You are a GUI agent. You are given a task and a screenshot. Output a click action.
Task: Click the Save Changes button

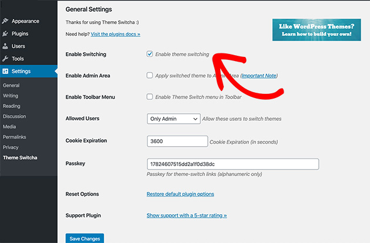tap(85, 238)
